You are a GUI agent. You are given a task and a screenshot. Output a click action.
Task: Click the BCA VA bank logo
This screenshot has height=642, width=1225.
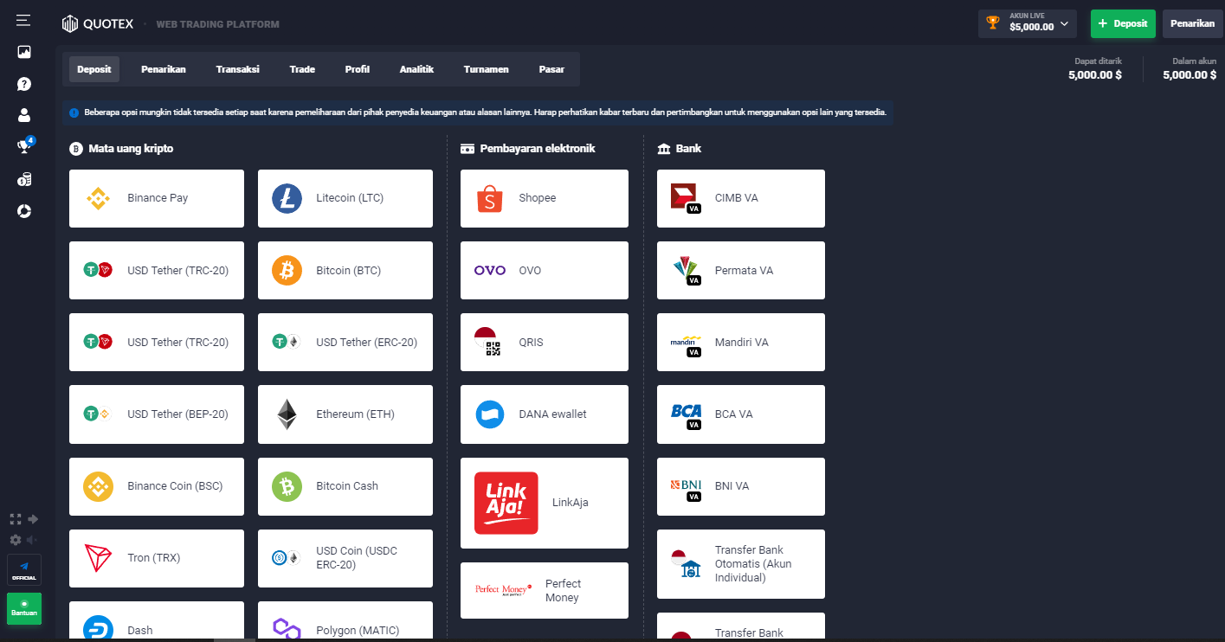coord(686,414)
